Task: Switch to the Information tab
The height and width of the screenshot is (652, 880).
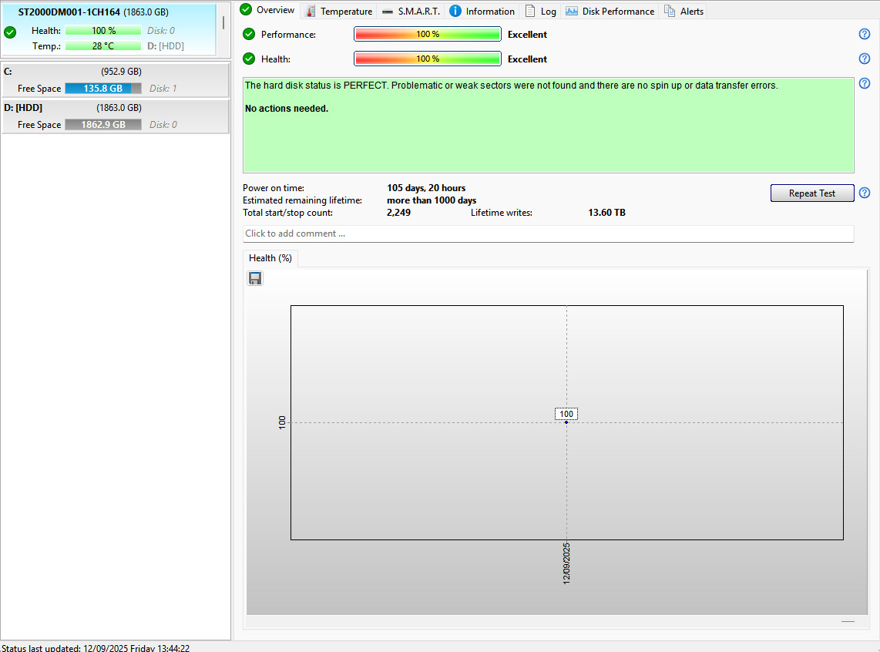Action: (x=482, y=11)
